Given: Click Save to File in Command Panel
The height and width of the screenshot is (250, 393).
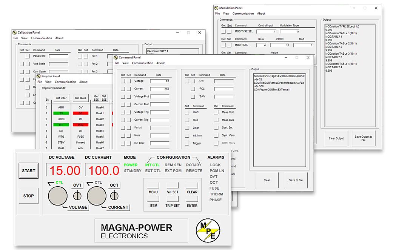Looking at the screenshot, I should [x=296, y=180].
